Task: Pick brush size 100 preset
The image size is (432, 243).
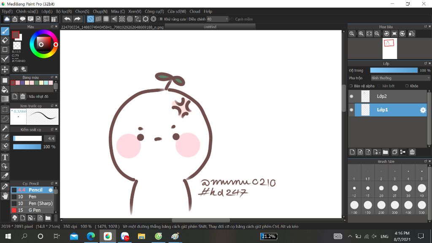Action: coord(354,207)
